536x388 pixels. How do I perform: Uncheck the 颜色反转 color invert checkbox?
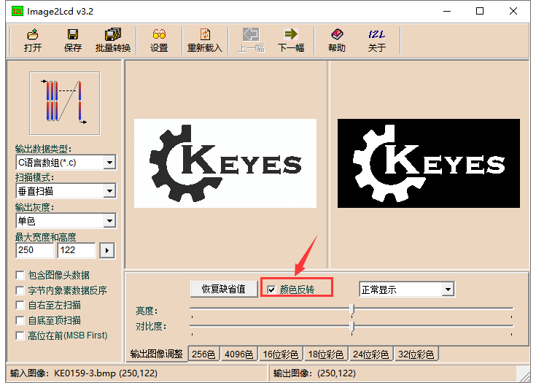point(271,290)
